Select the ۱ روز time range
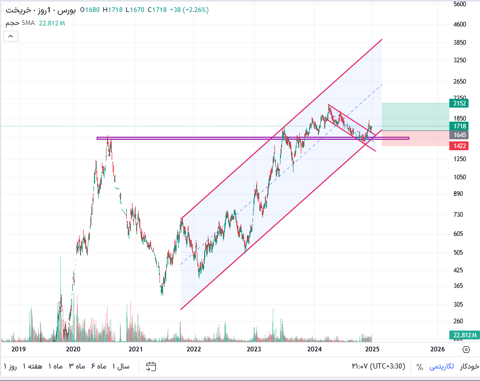 pos(11,366)
